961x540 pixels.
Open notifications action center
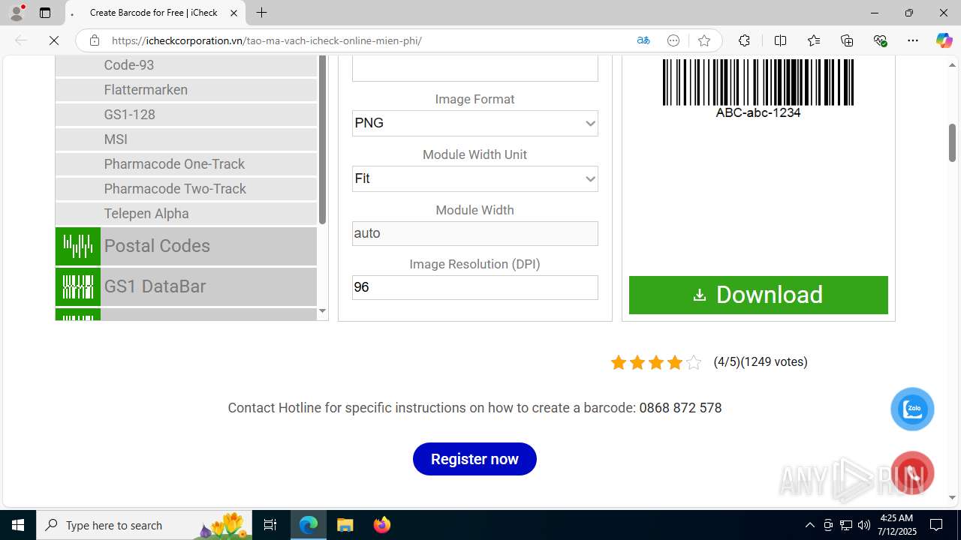937,525
